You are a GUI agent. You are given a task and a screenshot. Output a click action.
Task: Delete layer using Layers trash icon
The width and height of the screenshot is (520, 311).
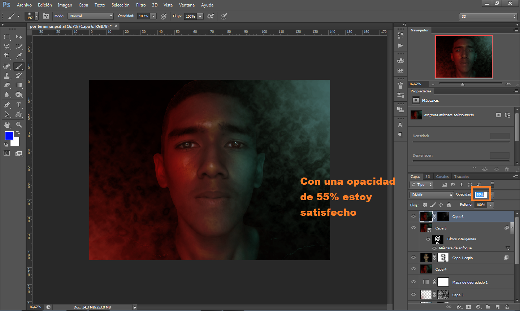[x=507, y=307]
